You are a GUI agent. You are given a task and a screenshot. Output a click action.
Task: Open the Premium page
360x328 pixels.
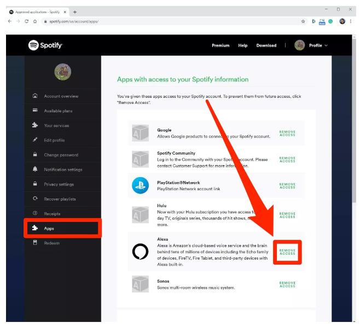220,45
